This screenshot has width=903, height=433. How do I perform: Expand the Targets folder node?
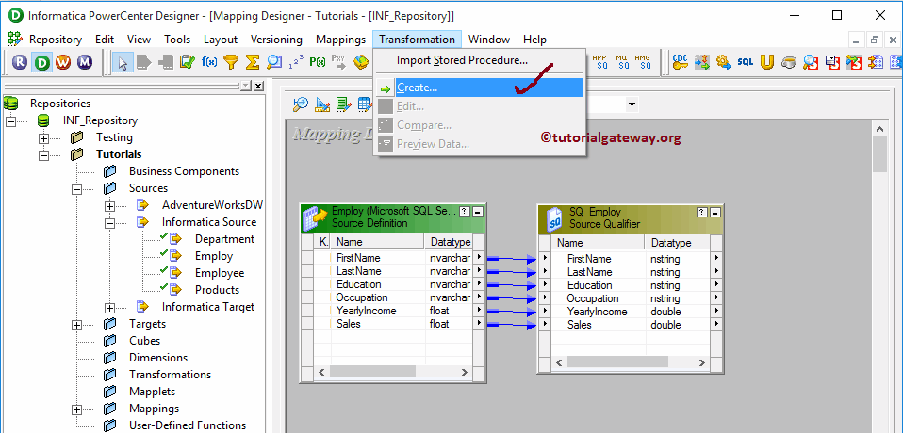pyautogui.click(x=76, y=325)
